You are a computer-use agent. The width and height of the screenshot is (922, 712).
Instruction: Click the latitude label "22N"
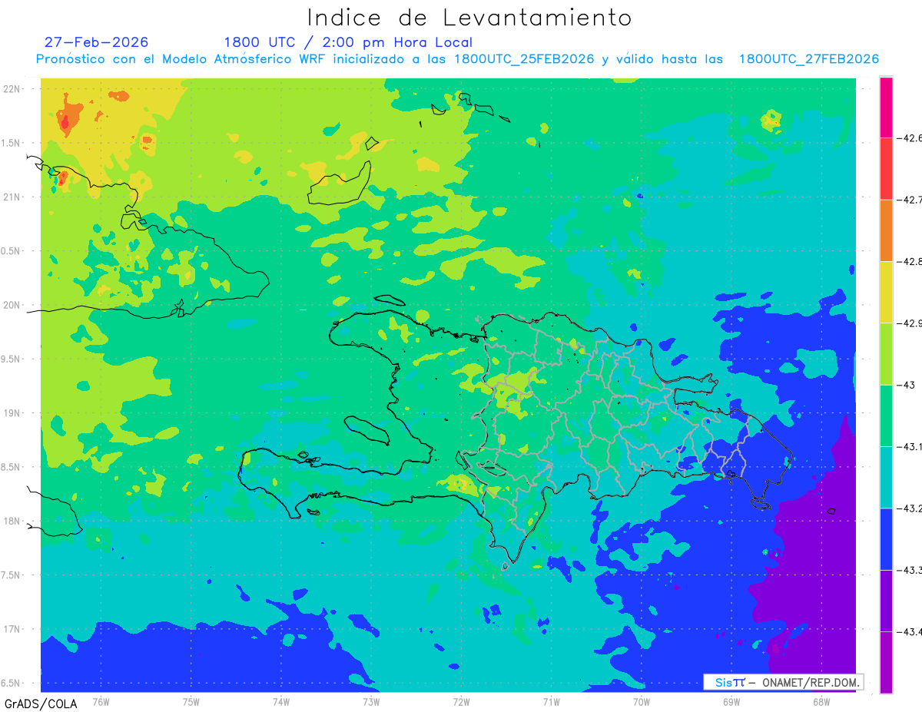click(12, 89)
